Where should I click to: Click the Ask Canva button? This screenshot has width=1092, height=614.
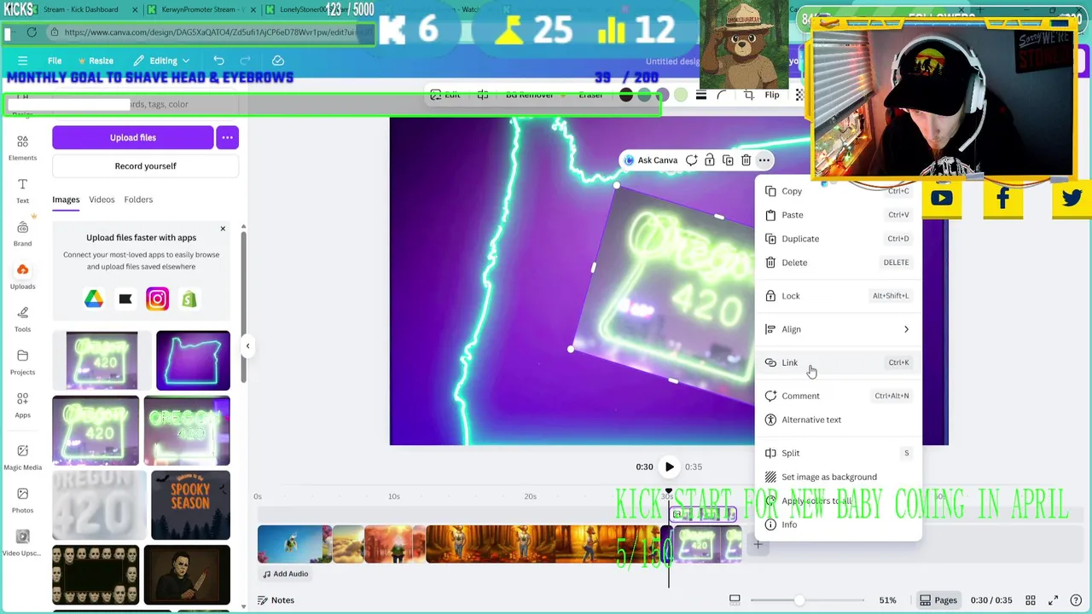click(x=650, y=160)
